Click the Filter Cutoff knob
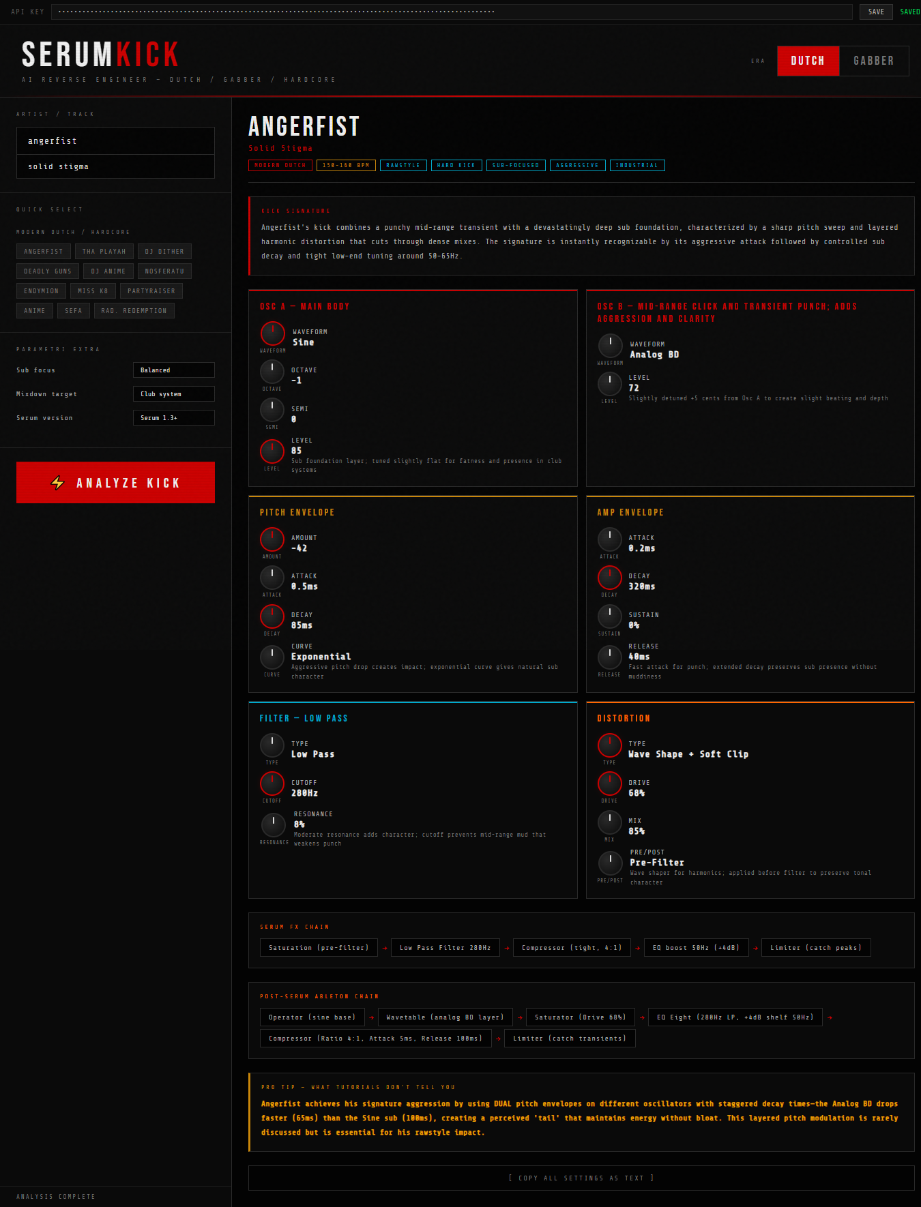The height and width of the screenshot is (1207, 921). tap(272, 784)
